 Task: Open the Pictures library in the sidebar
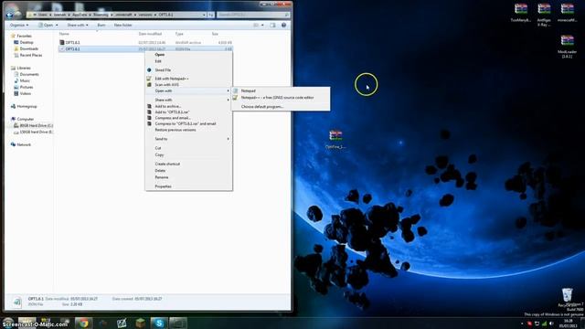(27, 88)
